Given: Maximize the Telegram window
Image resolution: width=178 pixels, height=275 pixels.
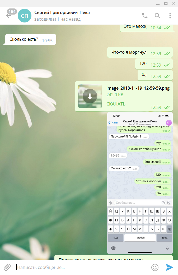Looking at the screenshot, I should [x=166, y=3].
